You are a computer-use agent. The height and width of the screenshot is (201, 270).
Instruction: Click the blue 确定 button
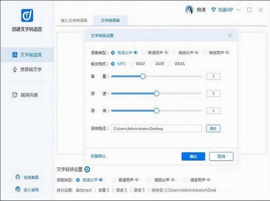[x=193, y=156]
